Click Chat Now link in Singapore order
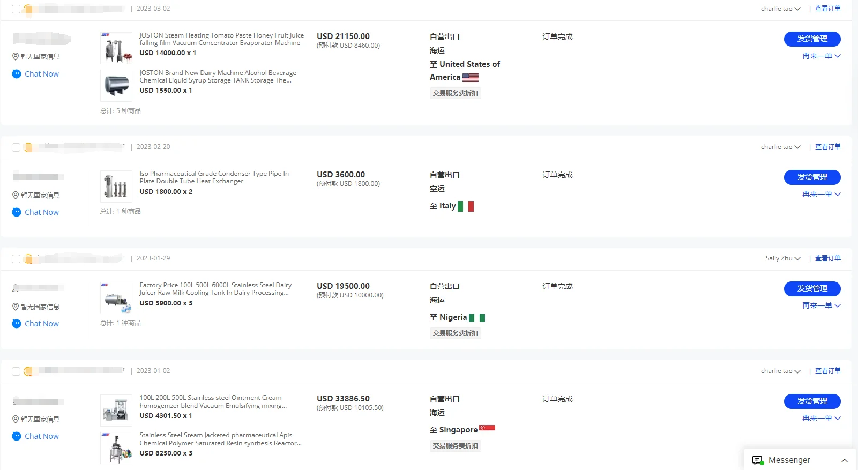This screenshot has height=470, width=858. 41,436
